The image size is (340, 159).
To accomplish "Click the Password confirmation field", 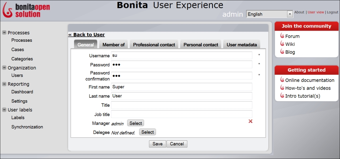I will click(182, 76).
